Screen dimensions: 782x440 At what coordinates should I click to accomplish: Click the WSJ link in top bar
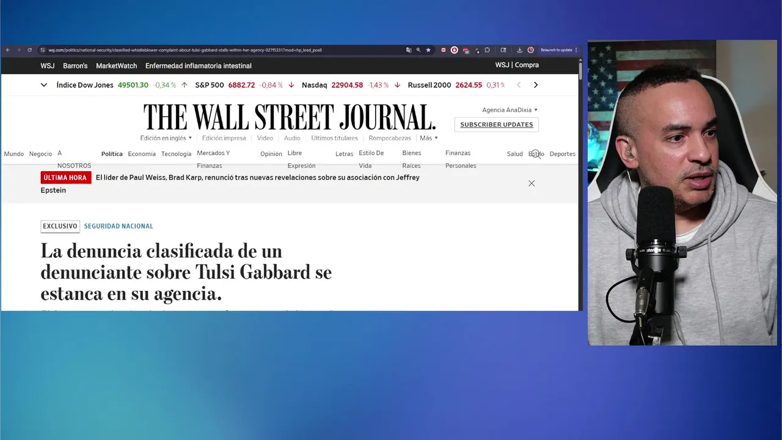48,65
